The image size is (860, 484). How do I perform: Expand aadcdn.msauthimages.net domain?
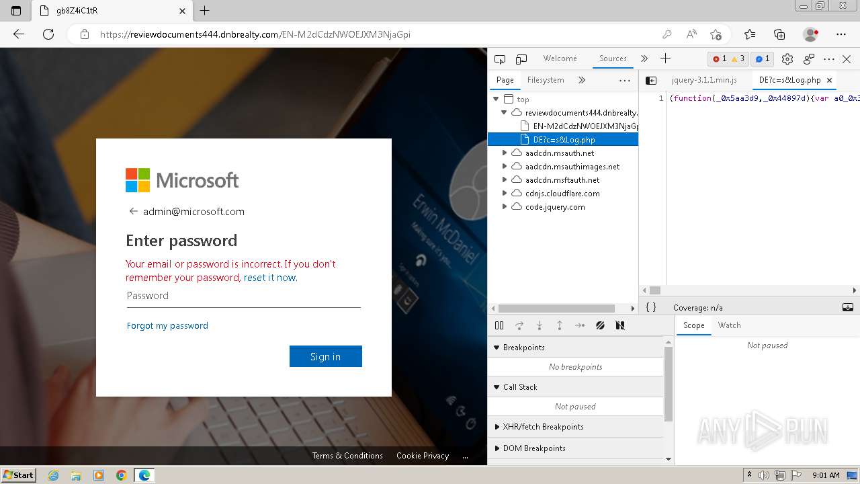(505, 167)
